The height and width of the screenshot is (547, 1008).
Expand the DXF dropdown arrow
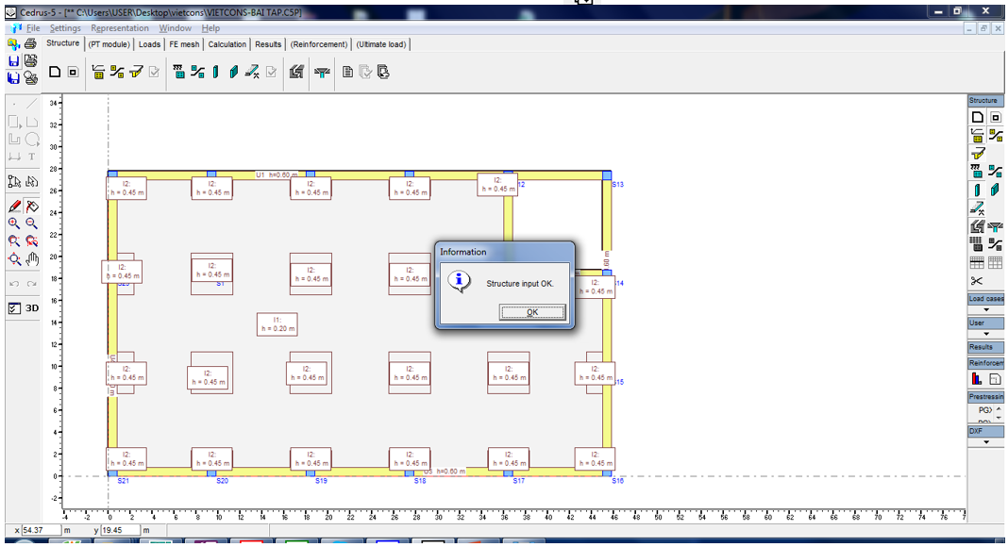[986, 442]
